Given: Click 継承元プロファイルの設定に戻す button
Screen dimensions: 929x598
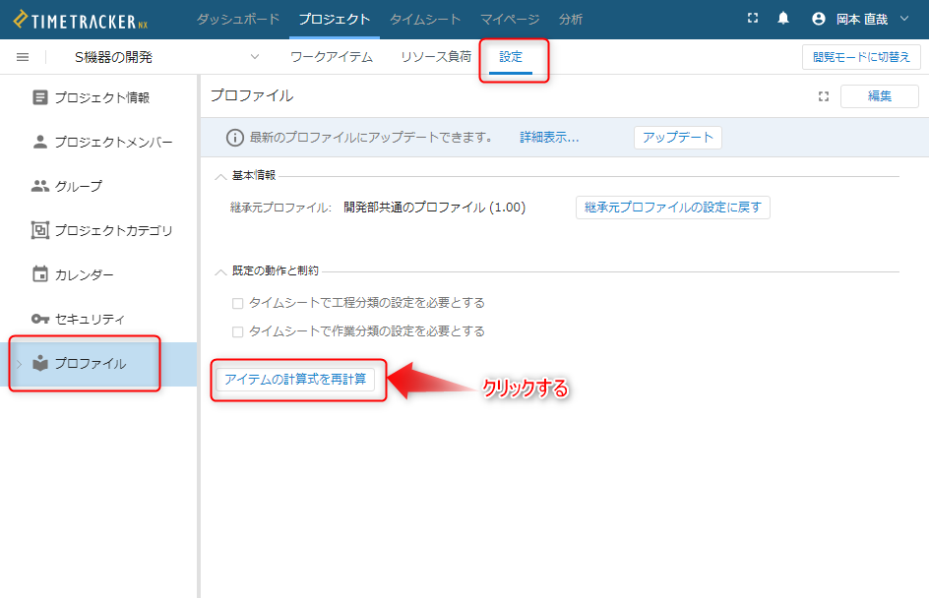Looking at the screenshot, I should [x=672, y=208].
